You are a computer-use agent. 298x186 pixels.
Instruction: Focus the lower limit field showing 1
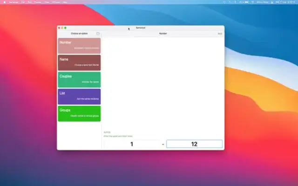coord(131,144)
